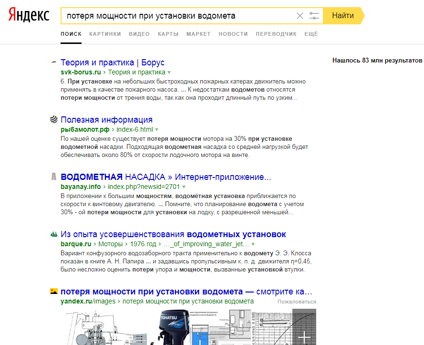424x345 pixels.
Task: Switch to the Маркет tab
Action: point(198,34)
